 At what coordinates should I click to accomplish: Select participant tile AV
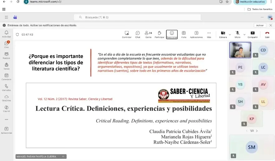tap(263, 84)
